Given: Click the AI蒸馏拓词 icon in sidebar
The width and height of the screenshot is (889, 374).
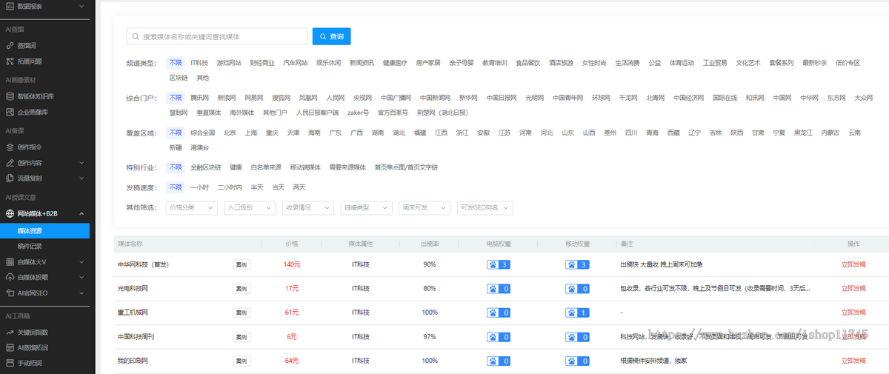Looking at the screenshot, I should point(10,347).
